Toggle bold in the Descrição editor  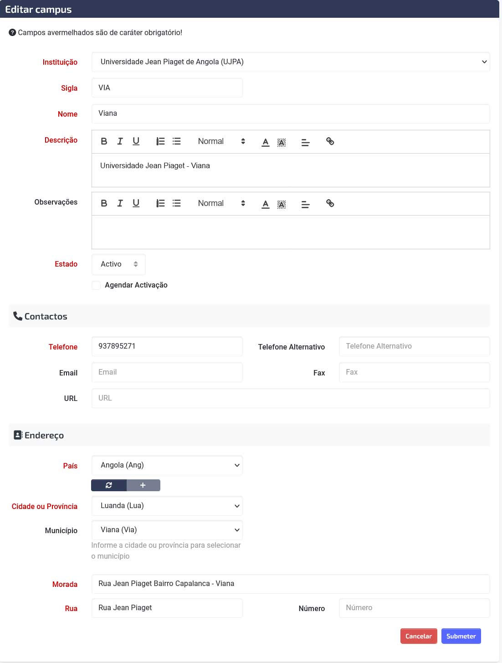click(x=104, y=141)
